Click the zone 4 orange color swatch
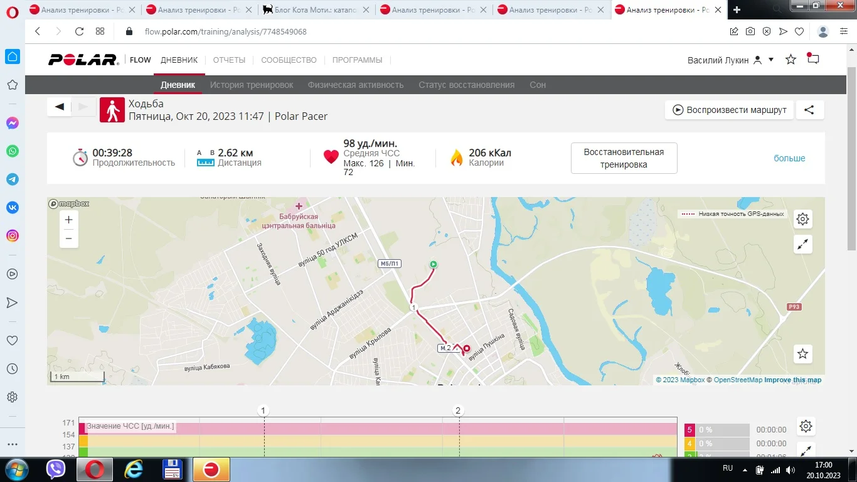This screenshot has height=482, width=857. click(689, 444)
